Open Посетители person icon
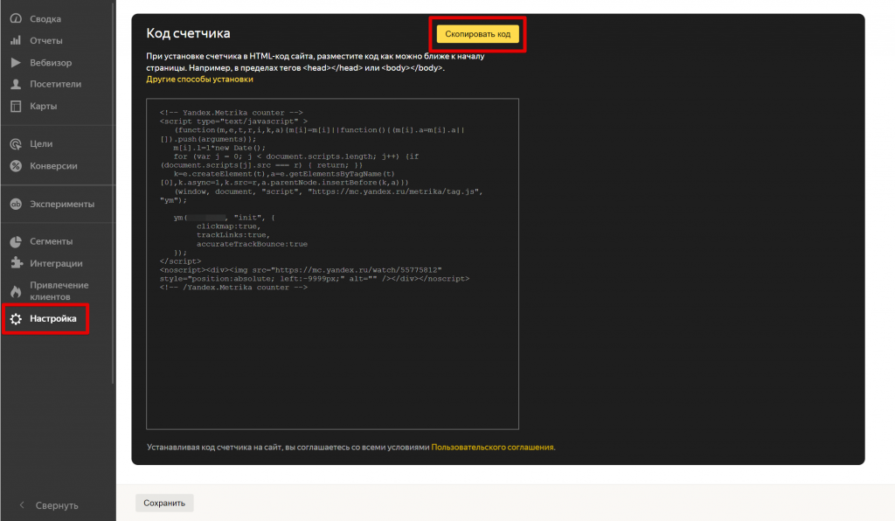The width and height of the screenshot is (895, 521). [x=16, y=84]
